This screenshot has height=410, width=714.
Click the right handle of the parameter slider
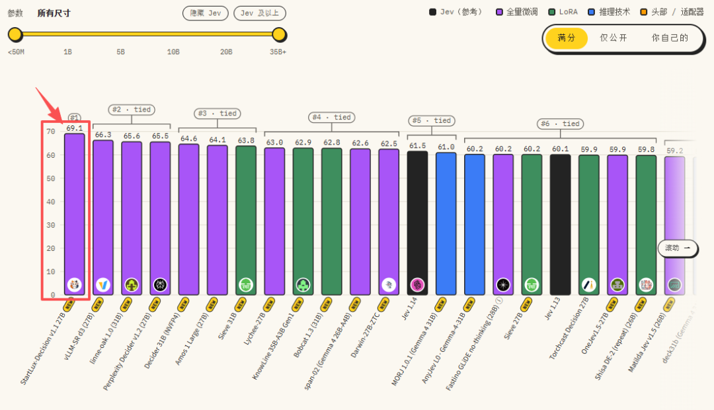(279, 34)
